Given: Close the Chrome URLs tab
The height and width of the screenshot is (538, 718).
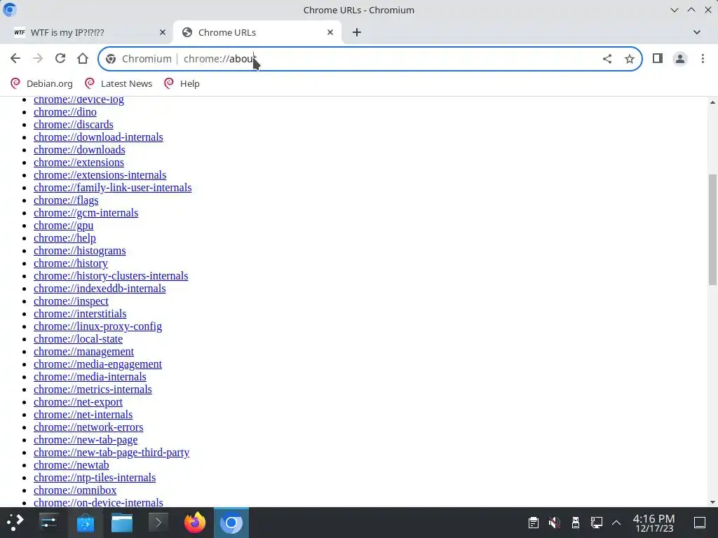Looking at the screenshot, I should 330,32.
